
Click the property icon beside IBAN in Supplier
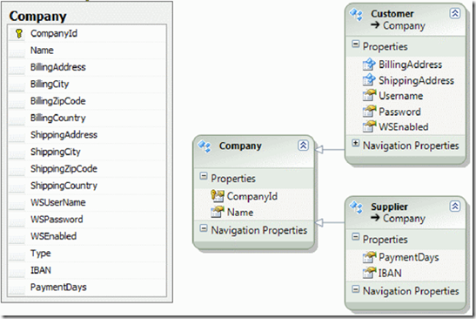[x=369, y=273]
